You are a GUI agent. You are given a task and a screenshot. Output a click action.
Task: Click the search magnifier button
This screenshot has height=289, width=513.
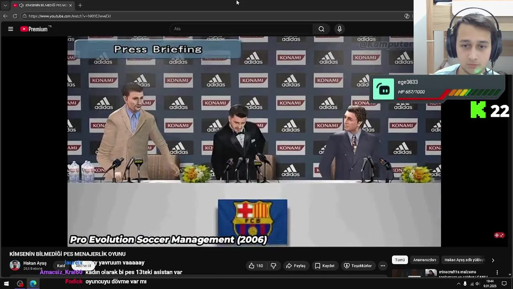pyautogui.click(x=321, y=29)
